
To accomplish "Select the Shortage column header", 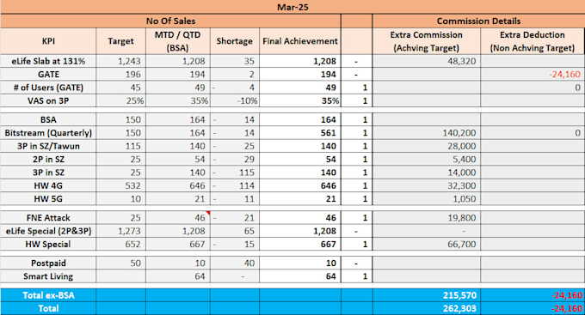I will pos(234,41).
